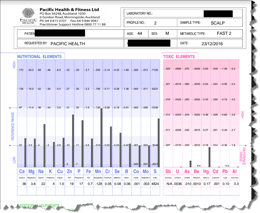260x213 pixels.
Task: Click the 'U' Uranium element symbol
Action: (x=178, y=171)
